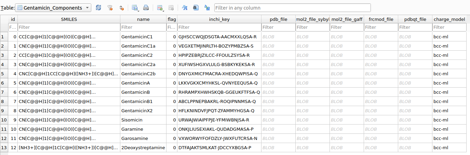
Task: Sort by the inchi_key column header
Action: (x=219, y=20)
